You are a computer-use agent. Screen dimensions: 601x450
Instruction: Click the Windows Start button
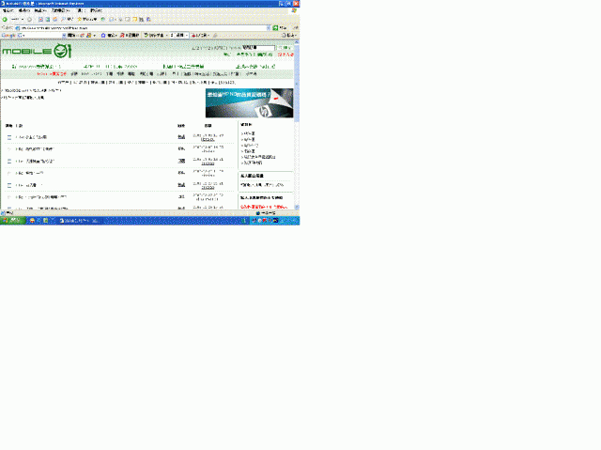coord(12,221)
